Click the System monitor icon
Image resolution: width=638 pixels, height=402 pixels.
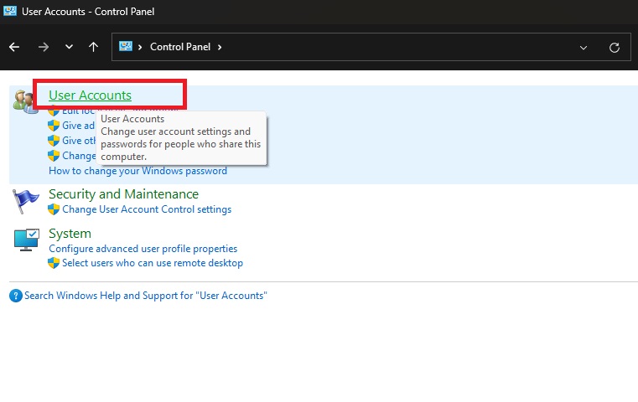tap(27, 240)
